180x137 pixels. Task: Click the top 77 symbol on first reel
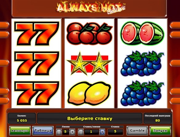37,33
